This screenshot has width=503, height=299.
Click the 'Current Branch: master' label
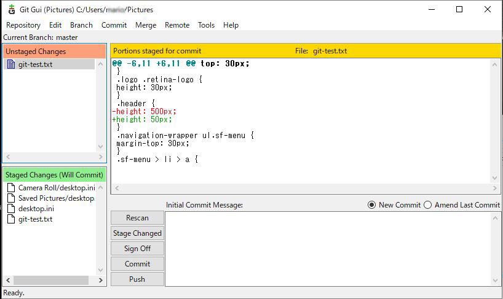[41, 37]
